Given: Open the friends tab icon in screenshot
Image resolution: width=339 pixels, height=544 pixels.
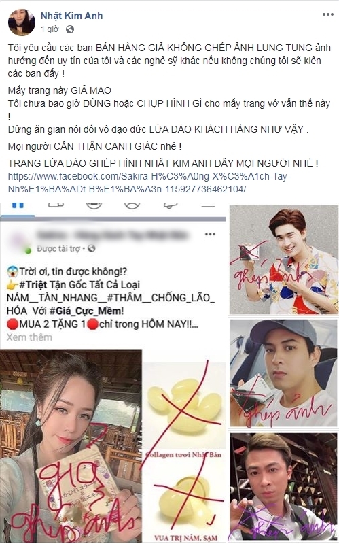Looking at the screenshot, I should tap(56, 205).
